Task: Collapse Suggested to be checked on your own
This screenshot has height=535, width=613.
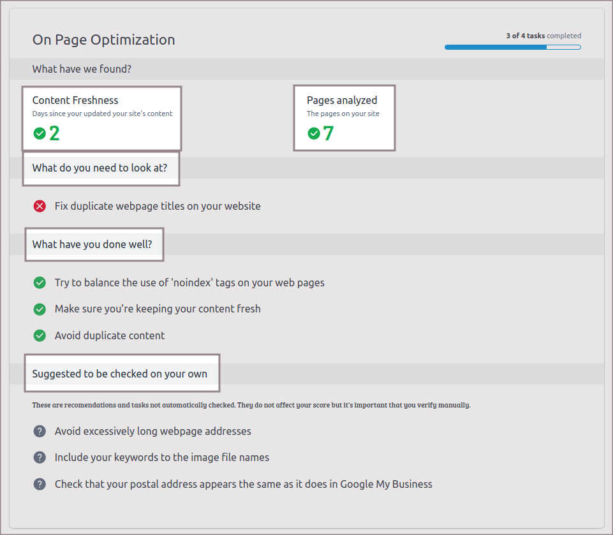Action: click(x=120, y=374)
